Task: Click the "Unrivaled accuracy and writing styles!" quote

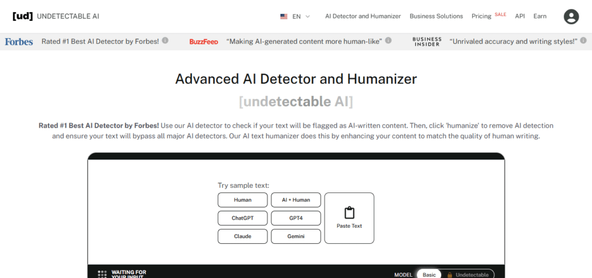Action: pyautogui.click(x=513, y=42)
